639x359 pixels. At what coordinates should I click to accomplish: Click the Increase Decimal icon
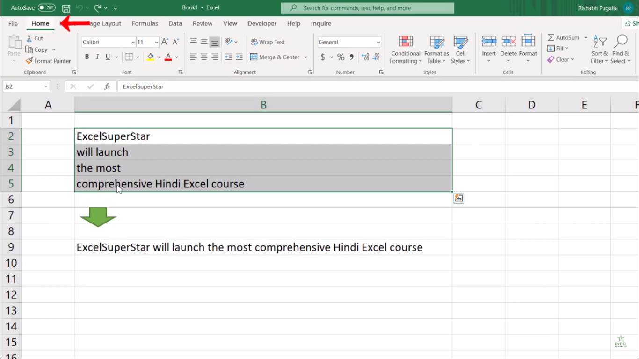(365, 57)
